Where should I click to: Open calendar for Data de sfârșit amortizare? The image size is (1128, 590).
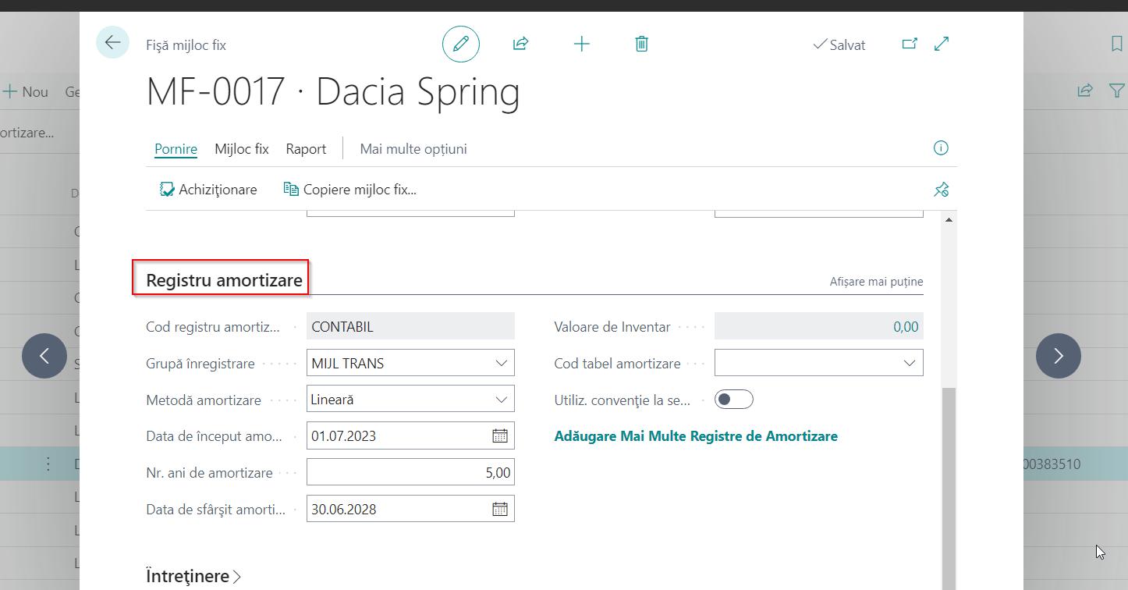(500, 510)
